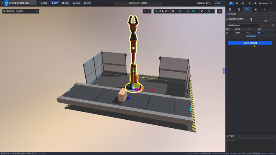
Task: Click the joint value slider handle
Action: (x=251, y=19)
